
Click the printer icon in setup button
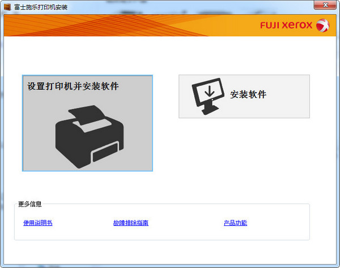pos(90,137)
